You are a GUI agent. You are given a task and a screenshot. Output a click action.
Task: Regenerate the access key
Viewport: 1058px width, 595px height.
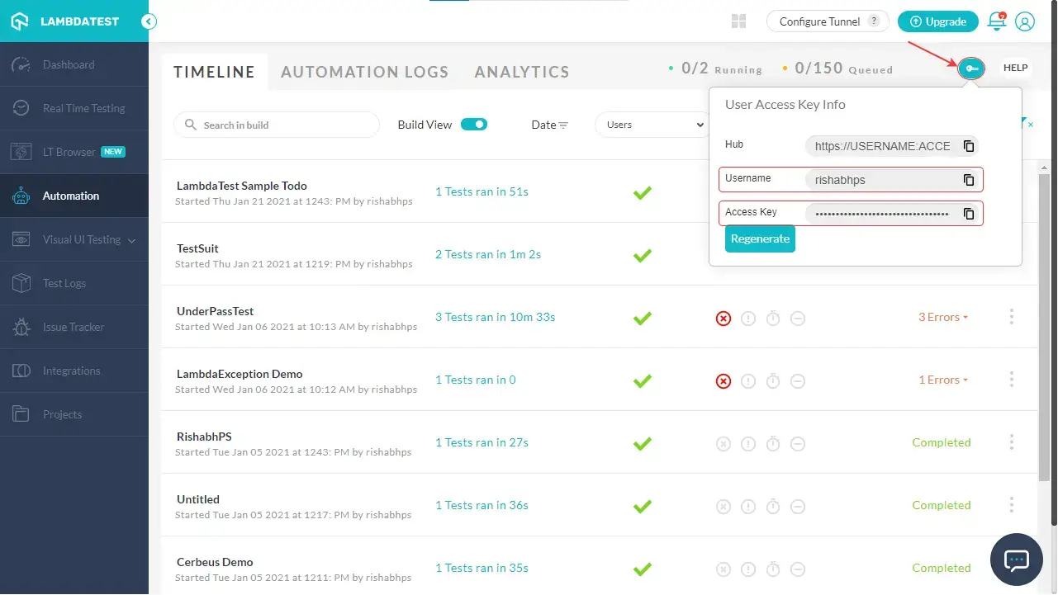pyautogui.click(x=759, y=238)
